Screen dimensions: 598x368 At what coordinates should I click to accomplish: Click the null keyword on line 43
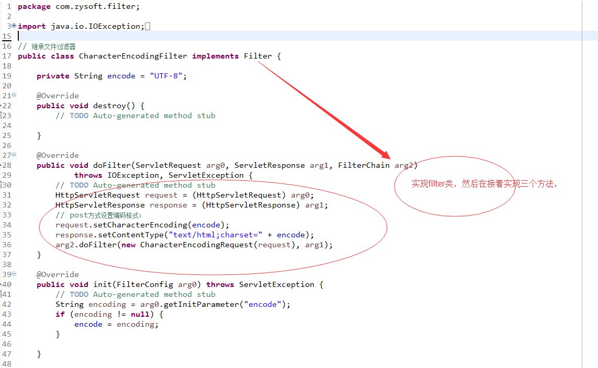click(x=140, y=314)
